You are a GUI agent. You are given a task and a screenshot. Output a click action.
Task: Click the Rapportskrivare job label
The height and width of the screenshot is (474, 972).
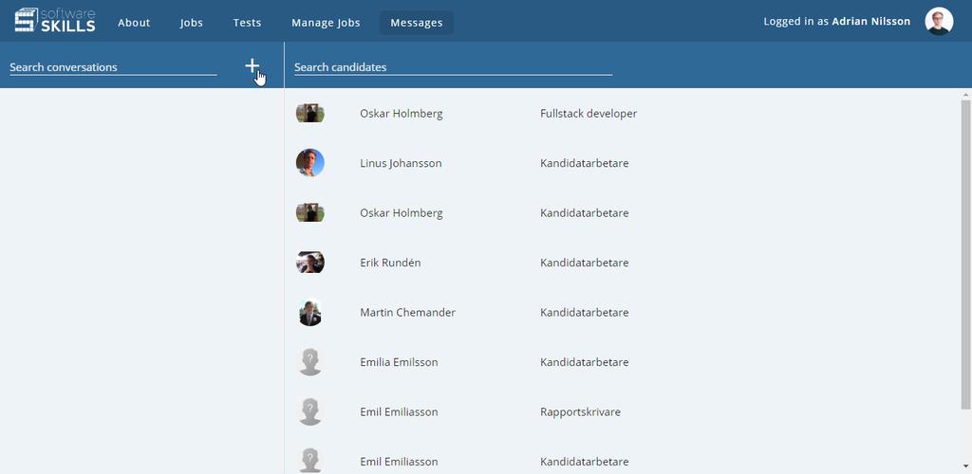[580, 411]
